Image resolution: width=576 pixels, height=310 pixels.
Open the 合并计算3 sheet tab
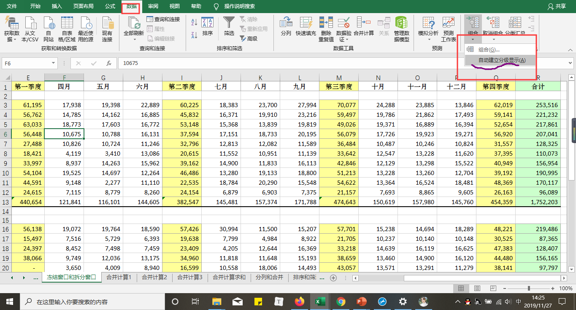[x=190, y=278]
